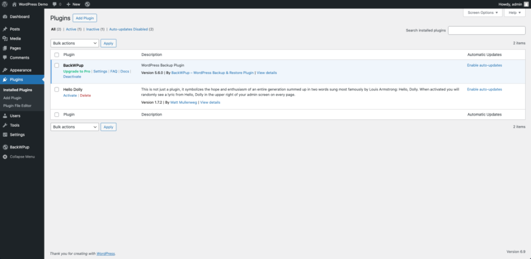The image size is (531, 259).
Task: Filter by Auto-updates Disabled
Action: pos(129,30)
